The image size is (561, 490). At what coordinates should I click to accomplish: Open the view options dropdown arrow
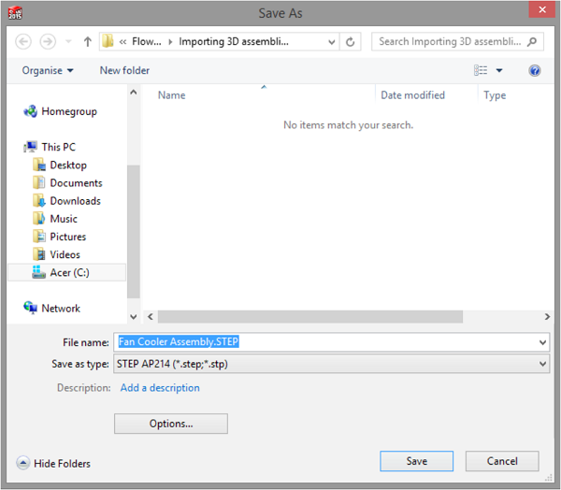click(x=499, y=70)
